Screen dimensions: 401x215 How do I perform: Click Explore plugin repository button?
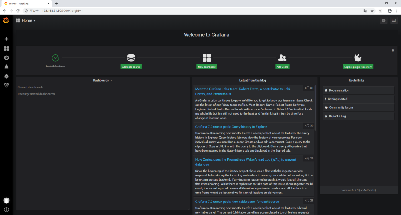point(358,67)
